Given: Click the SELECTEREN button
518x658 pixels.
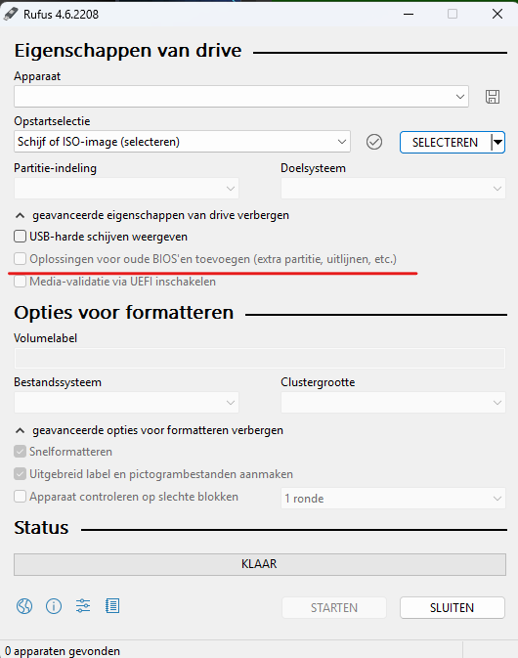Looking at the screenshot, I should (445, 143).
